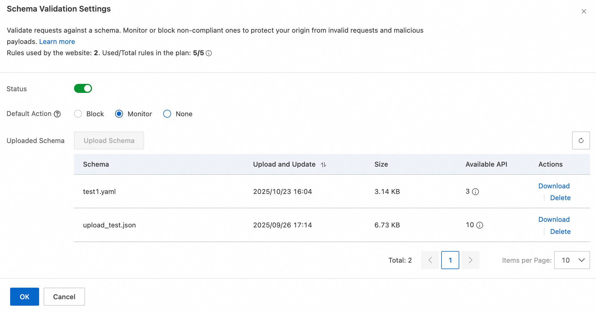Select the Monitor radio option

tap(119, 114)
